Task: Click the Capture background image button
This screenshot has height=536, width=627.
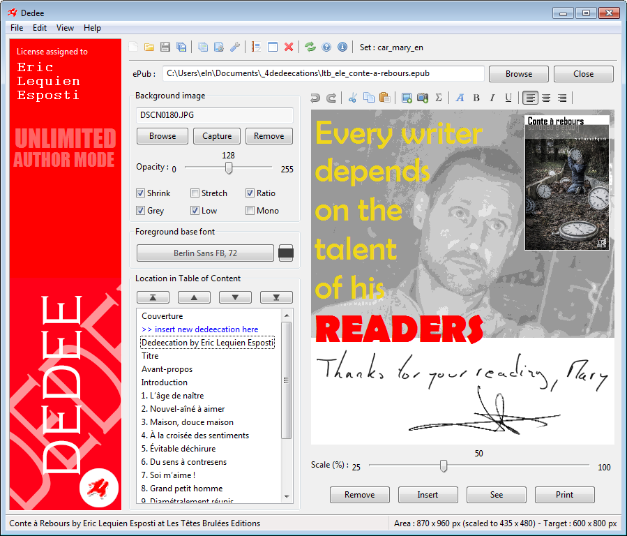Action: click(217, 136)
